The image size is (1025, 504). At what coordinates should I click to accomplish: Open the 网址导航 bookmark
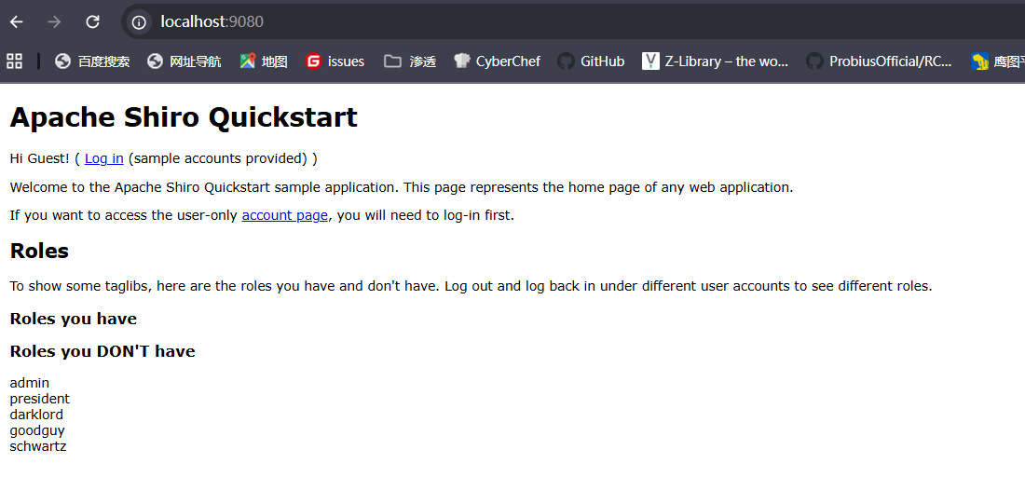click(x=184, y=61)
